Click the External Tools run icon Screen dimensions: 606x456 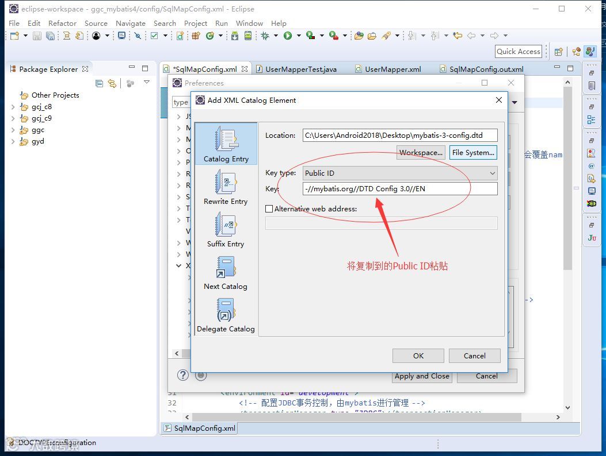[x=334, y=36]
